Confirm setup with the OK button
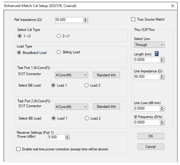Image resolution: width=180 pixels, height=165 pixels. [x=151, y=136]
